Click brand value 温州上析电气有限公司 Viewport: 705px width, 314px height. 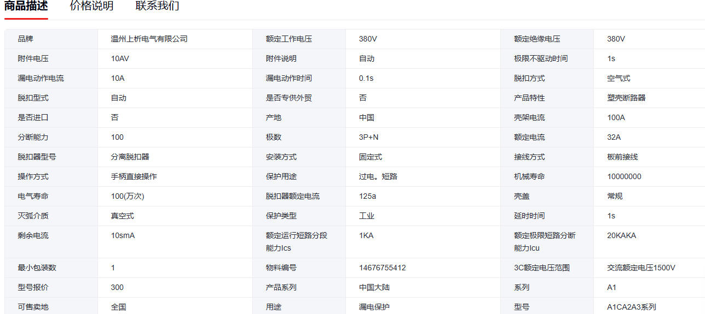pyautogui.click(x=149, y=39)
